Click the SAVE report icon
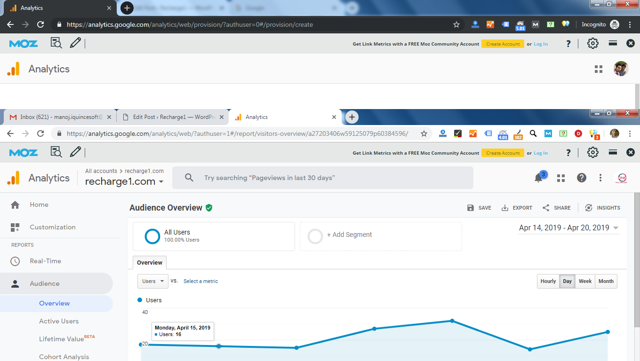Viewport: 640px width, 361px height. point(471,208)
